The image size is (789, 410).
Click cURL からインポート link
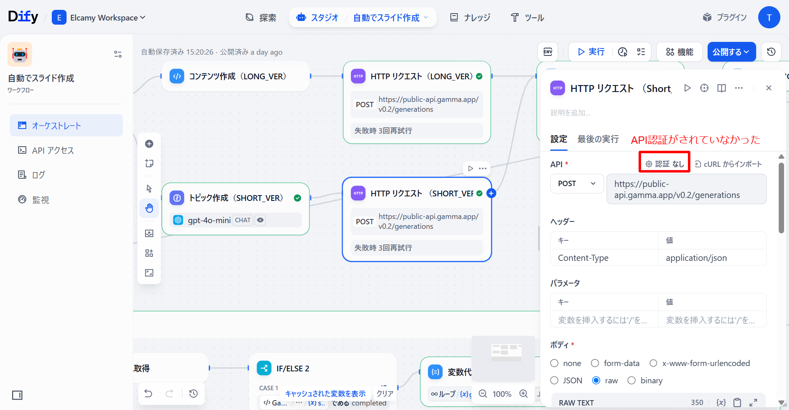coord(728,164)
